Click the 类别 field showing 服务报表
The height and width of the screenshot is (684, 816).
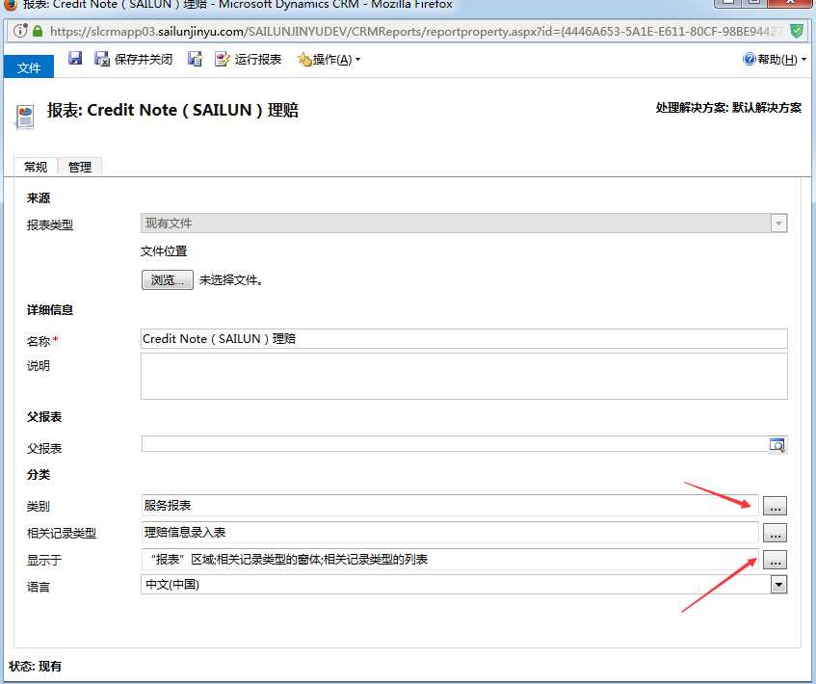[x=450, y=506]
